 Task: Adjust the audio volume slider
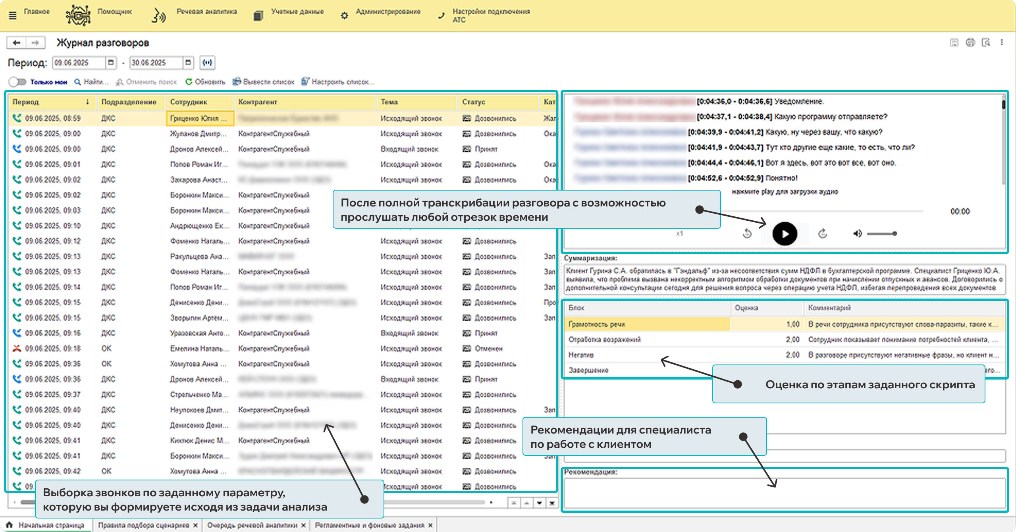881,233
